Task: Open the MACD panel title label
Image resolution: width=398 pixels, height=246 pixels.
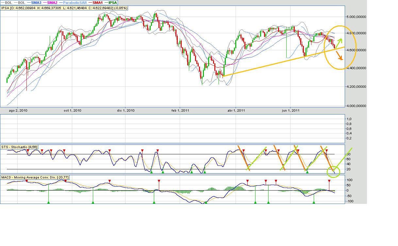Action: (x=36, y=177)
